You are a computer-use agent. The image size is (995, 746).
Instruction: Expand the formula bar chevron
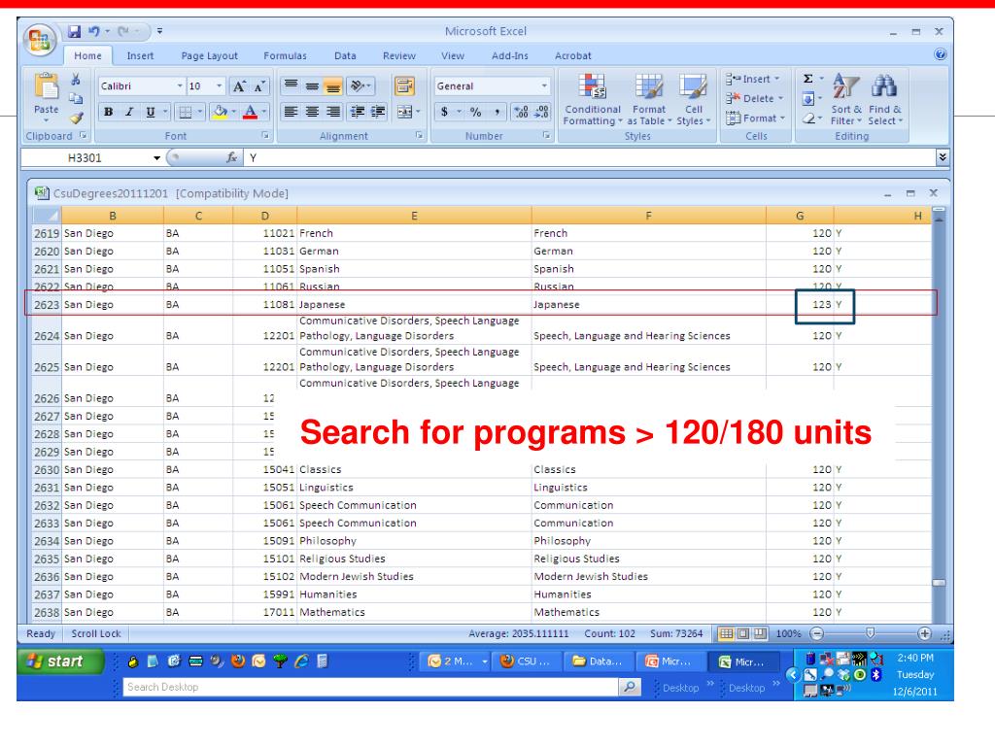[x=943, y=156]
